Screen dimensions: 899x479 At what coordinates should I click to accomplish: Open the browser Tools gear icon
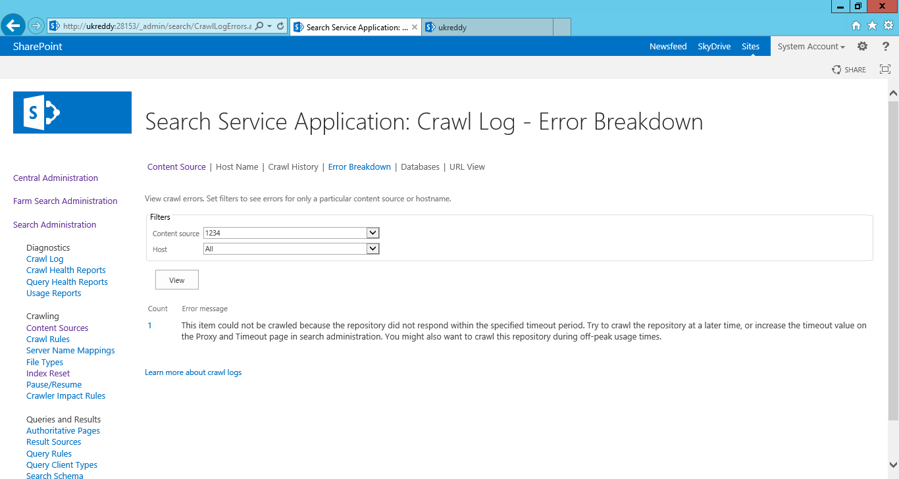click(888, 26)
